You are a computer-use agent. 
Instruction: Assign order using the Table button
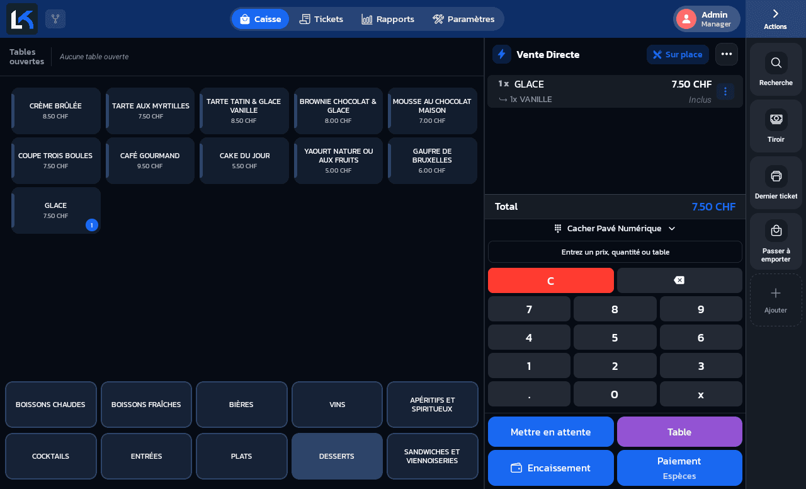coord(679,432)
